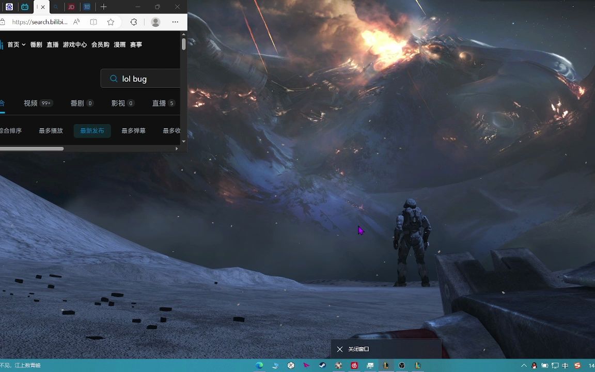
Task: Open Microsoft Edge from the taskbar
Action: coord(259,365)
